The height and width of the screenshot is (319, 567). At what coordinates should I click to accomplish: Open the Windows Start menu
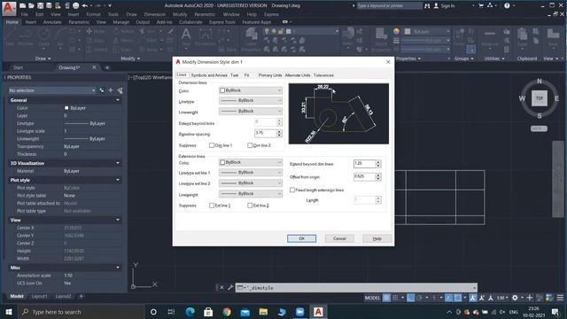(9, 312)
